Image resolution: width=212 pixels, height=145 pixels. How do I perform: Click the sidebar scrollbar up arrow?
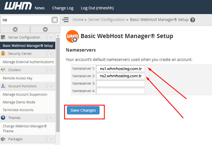(58, 36)
